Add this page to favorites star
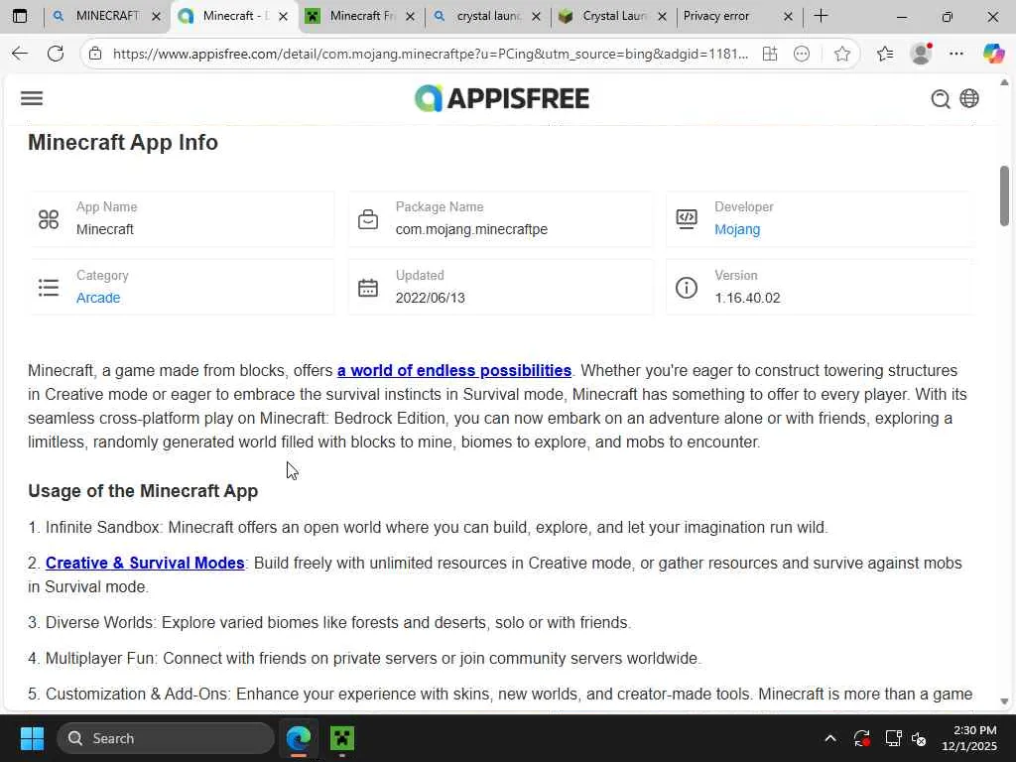The width and height of the screenshot is (1016, 762). point(841,54)
